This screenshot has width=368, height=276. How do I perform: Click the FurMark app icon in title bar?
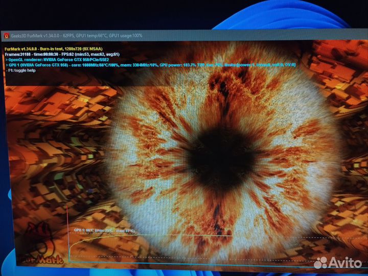[7, 36]
